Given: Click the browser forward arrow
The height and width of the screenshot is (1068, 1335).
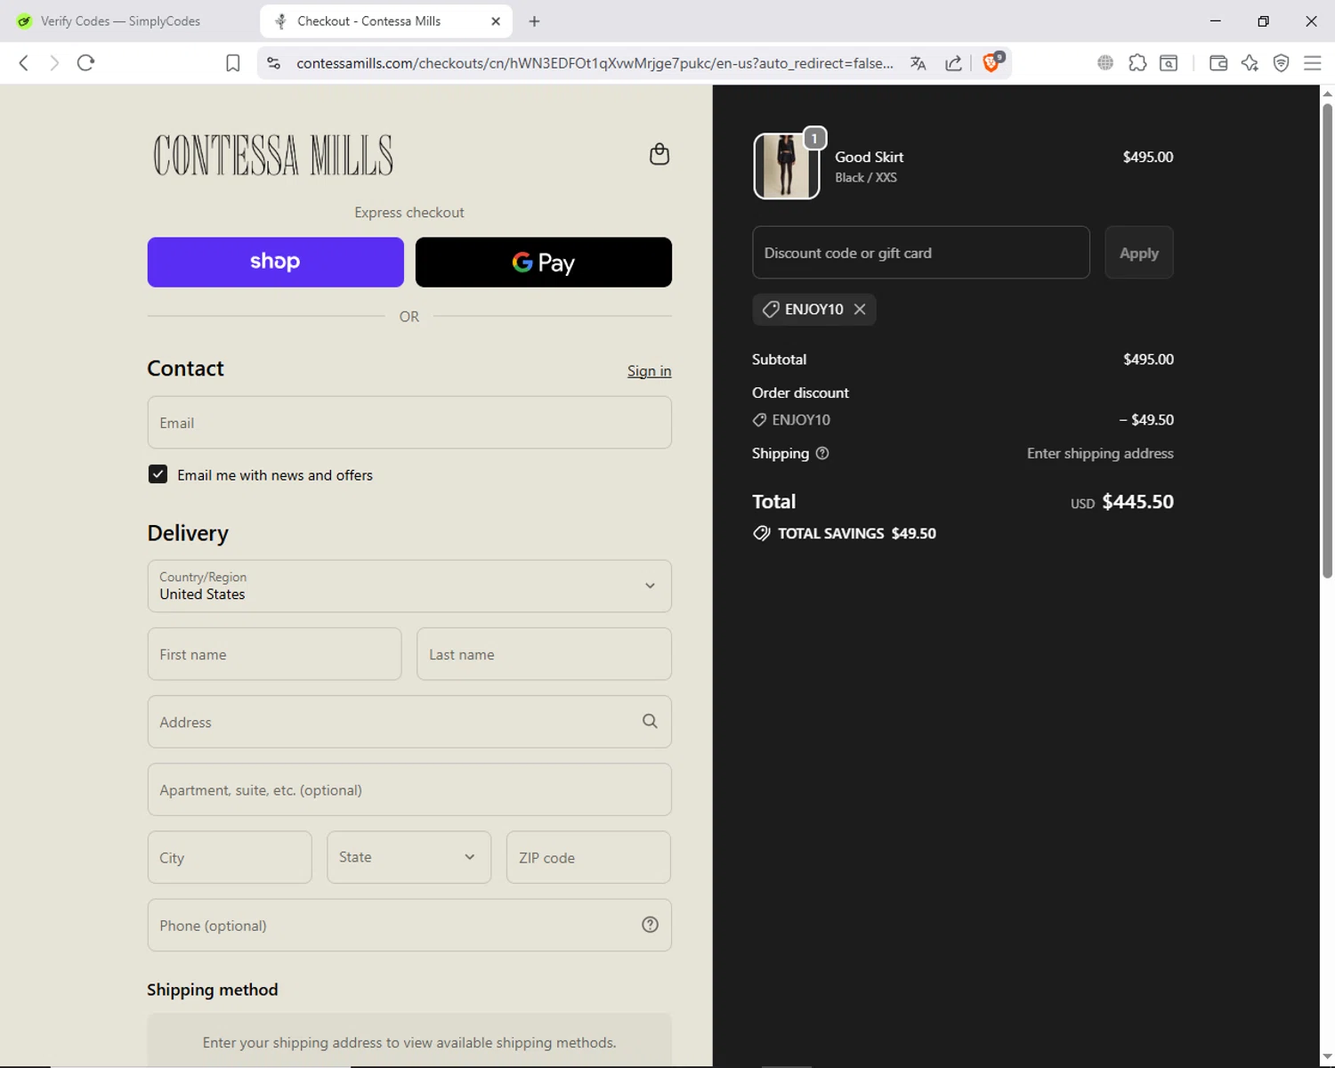Looking at the screenshot, I should click(54, 62).
